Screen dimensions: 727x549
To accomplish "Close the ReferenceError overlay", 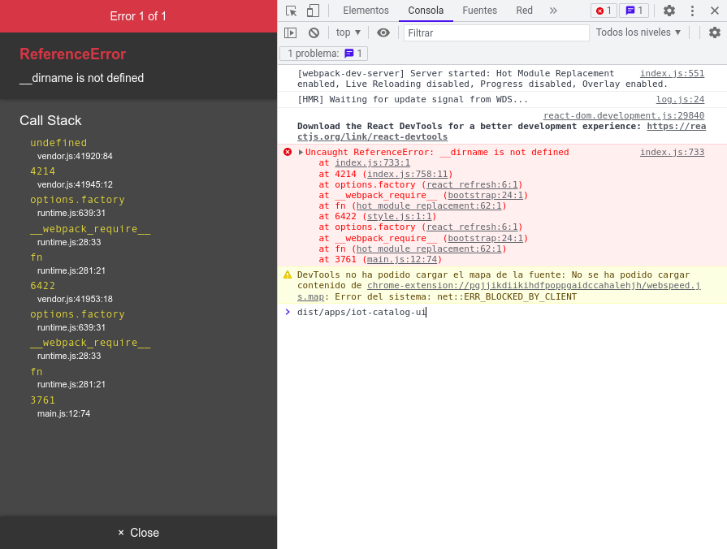I will click(138, 533).
